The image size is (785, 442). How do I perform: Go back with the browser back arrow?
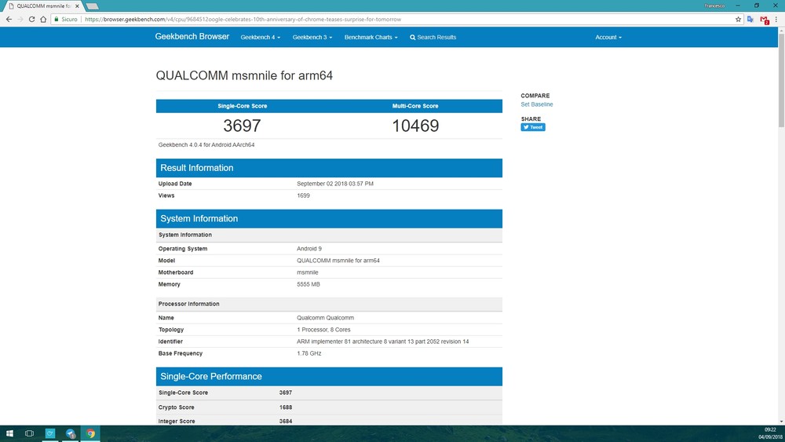pyautogui.click(x=9, y=19)
